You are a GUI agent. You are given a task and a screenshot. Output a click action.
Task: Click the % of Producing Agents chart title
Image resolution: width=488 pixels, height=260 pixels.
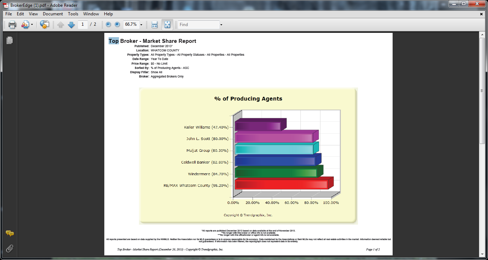click(x=248, y=99)
